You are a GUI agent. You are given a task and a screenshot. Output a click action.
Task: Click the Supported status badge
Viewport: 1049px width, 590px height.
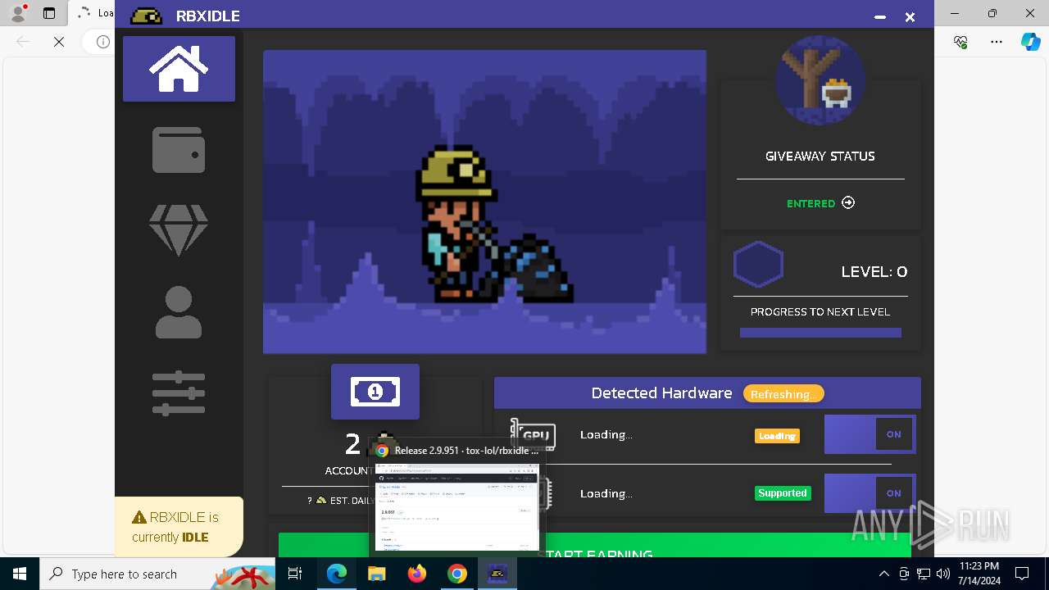point(783,493)
